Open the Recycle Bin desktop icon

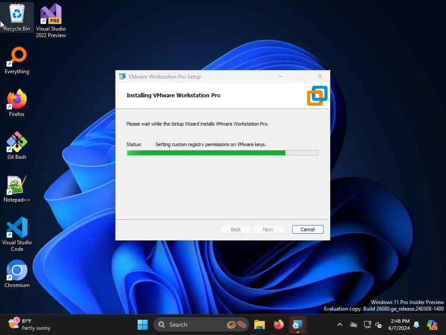(17, 17)
